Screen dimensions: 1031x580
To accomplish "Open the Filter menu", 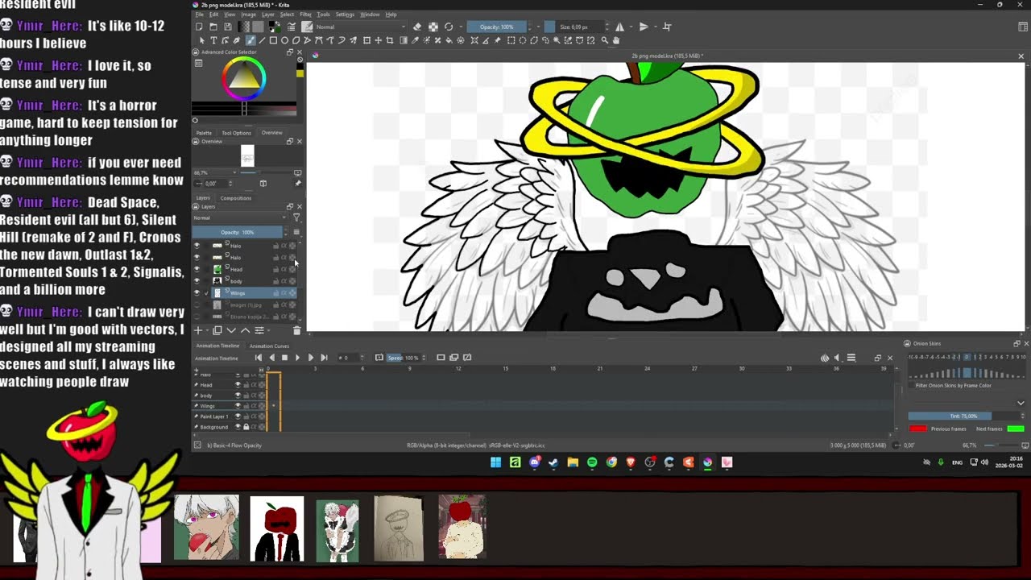I will pos(306,14).
